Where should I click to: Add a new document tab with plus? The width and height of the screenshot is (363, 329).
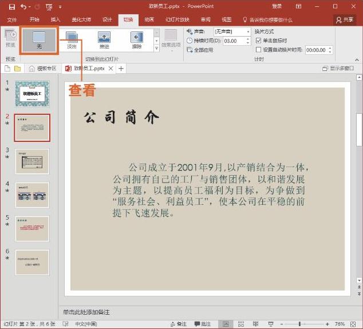tap(121, 69)
